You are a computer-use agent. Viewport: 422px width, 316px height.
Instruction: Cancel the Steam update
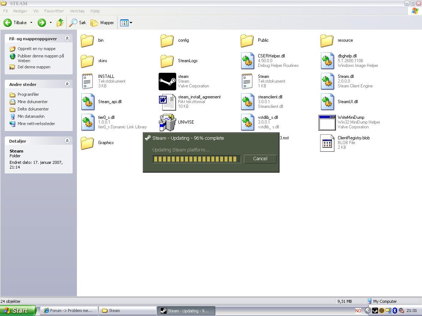[x=260, y=159]
